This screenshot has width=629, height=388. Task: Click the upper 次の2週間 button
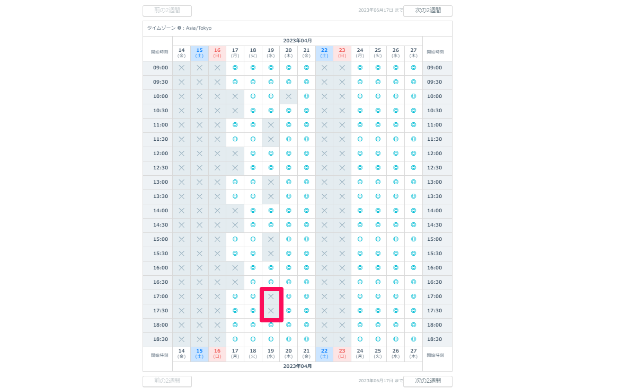[428, 11]
